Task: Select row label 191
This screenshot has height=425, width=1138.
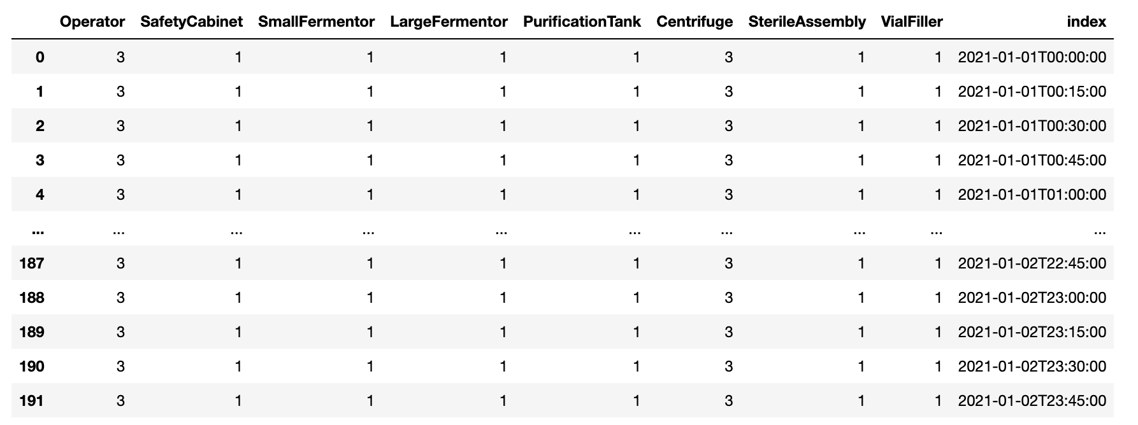Action: point(32,401)
